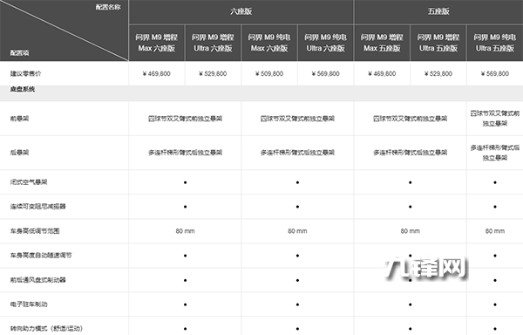Click the 车身高低调节范围 row label
This screenshot has width=523, height=335.
pyautogui.click(x=35, y=231)
